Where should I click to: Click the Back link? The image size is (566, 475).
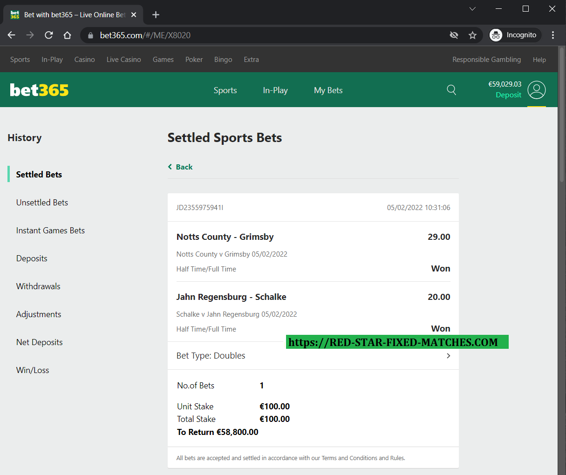click(184, 167)
